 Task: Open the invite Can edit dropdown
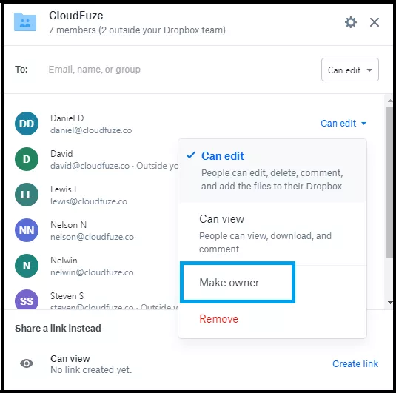tap(350, 70)
